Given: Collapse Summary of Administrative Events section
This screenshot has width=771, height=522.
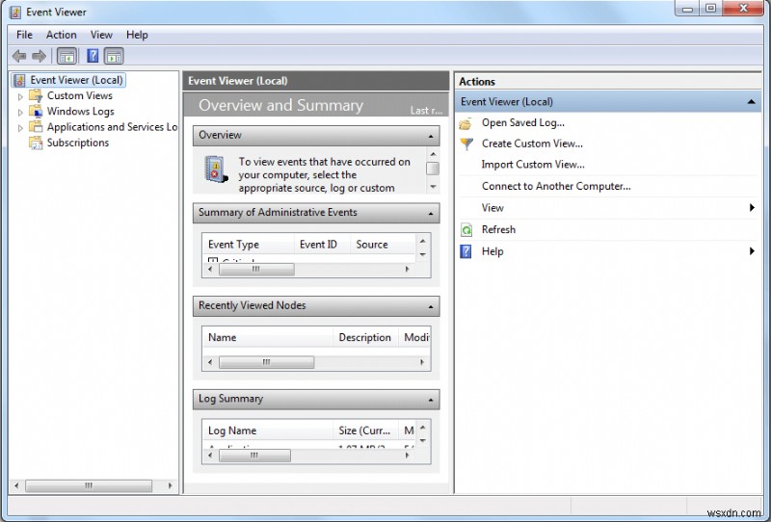Looking at the screenshot, I should coord(431,214).
